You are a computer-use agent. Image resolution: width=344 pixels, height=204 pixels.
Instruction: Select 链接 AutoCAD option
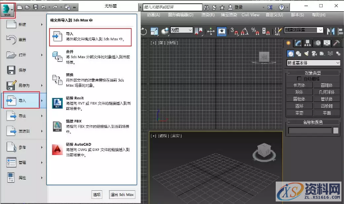pyautogui.click(x=91, y=149)
